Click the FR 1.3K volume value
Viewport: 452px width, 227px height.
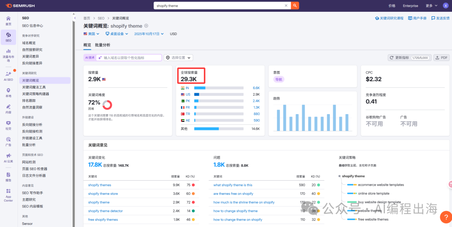coord(256,107)
